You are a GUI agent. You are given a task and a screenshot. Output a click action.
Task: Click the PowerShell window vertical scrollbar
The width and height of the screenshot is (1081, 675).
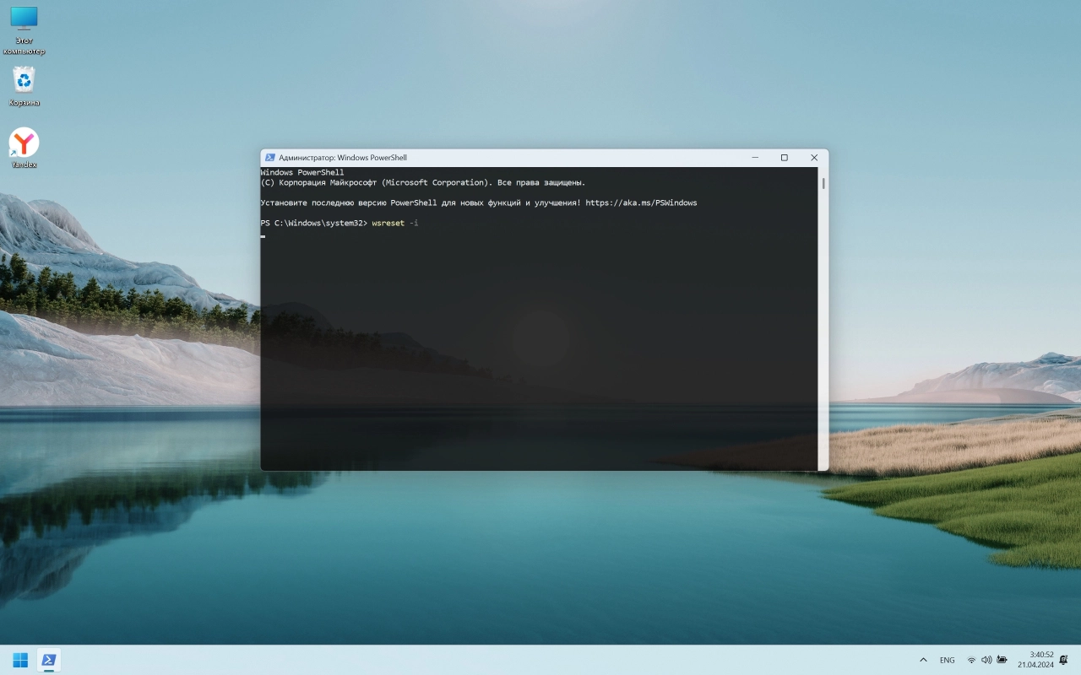823,318
